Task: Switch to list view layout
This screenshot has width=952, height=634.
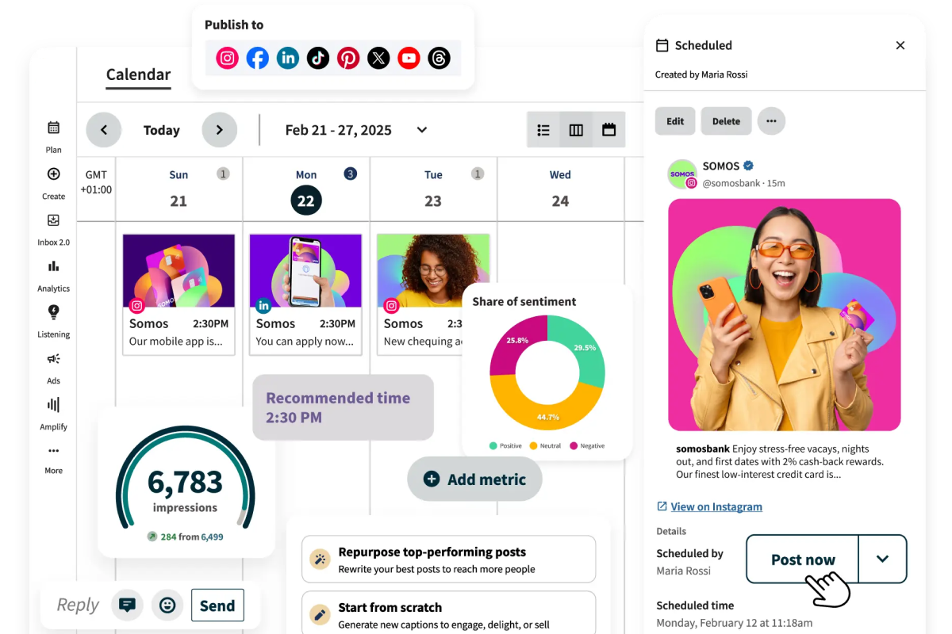Action: [543, 130]
